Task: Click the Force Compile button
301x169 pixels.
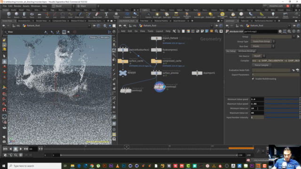Action: 261,65
